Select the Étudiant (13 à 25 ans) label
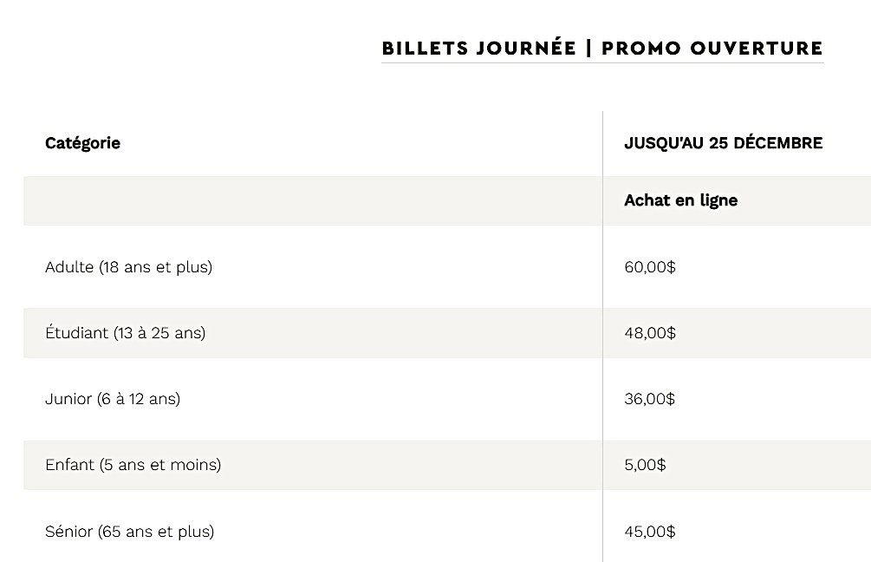Image resolution: width=871 pixels, height=562 pixels. coord(125,333)
